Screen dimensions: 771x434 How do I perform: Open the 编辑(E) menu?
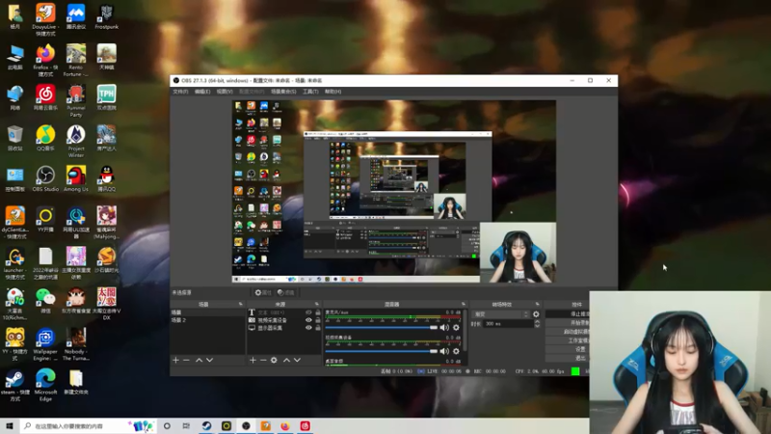(x=202, y=92)
